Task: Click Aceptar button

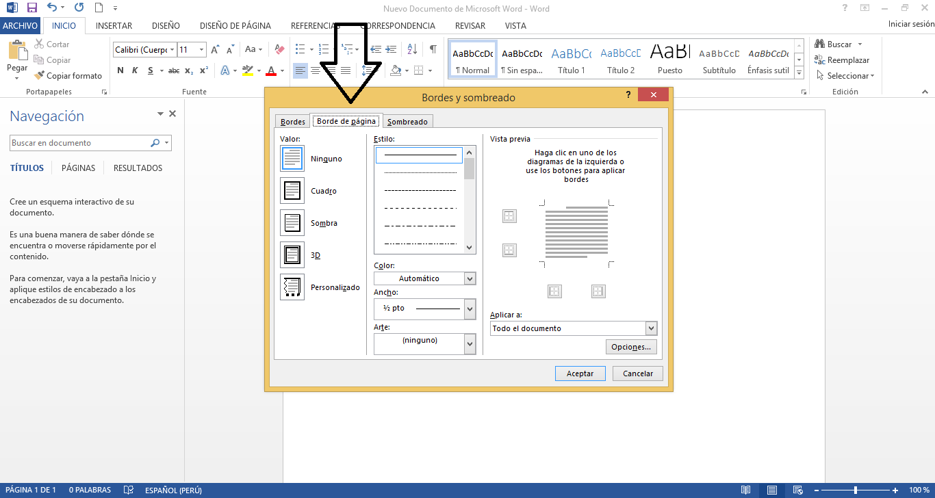Action: coord(580,373)
